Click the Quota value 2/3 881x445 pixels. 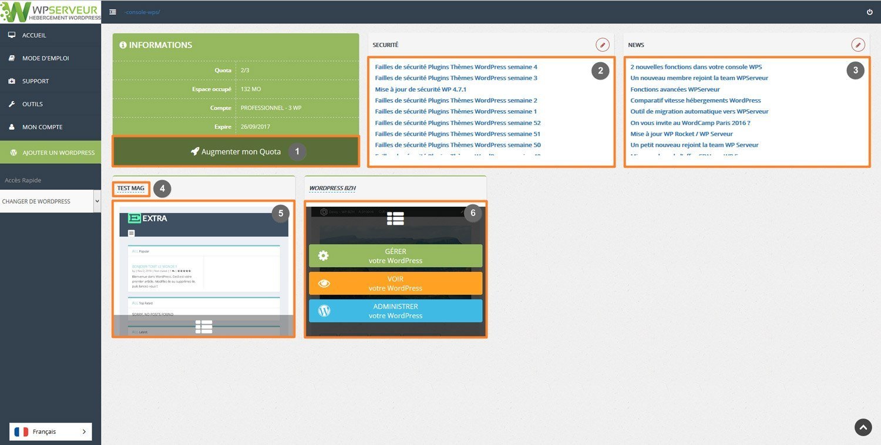[245, 70]
